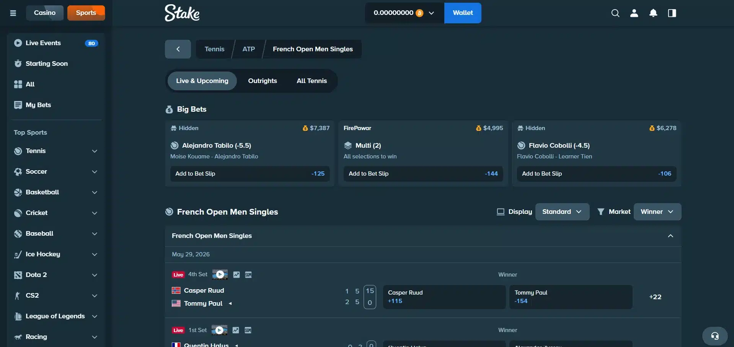The height and width of the screenshot is (347, 734).
Task: Click the Starting Soon stopwatch icon
Action: click(x=18, y=64)
